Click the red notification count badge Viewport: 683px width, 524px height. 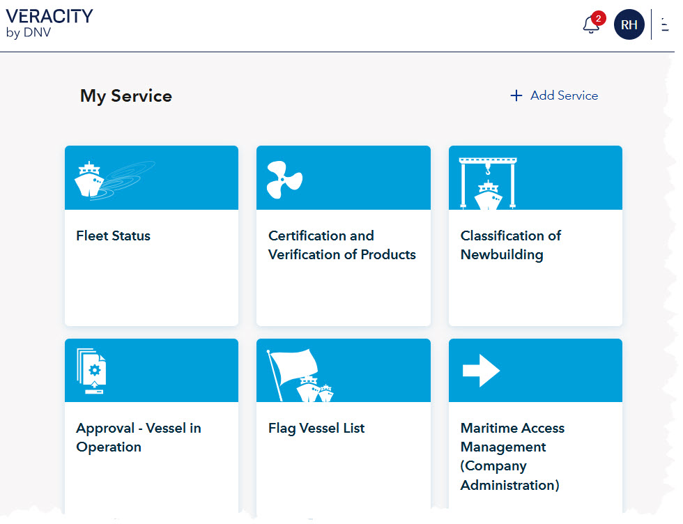point(598,18)
